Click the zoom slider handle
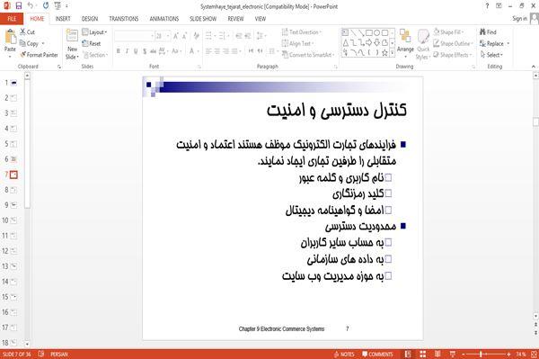 pyautogui.click(x=482, y=355)
